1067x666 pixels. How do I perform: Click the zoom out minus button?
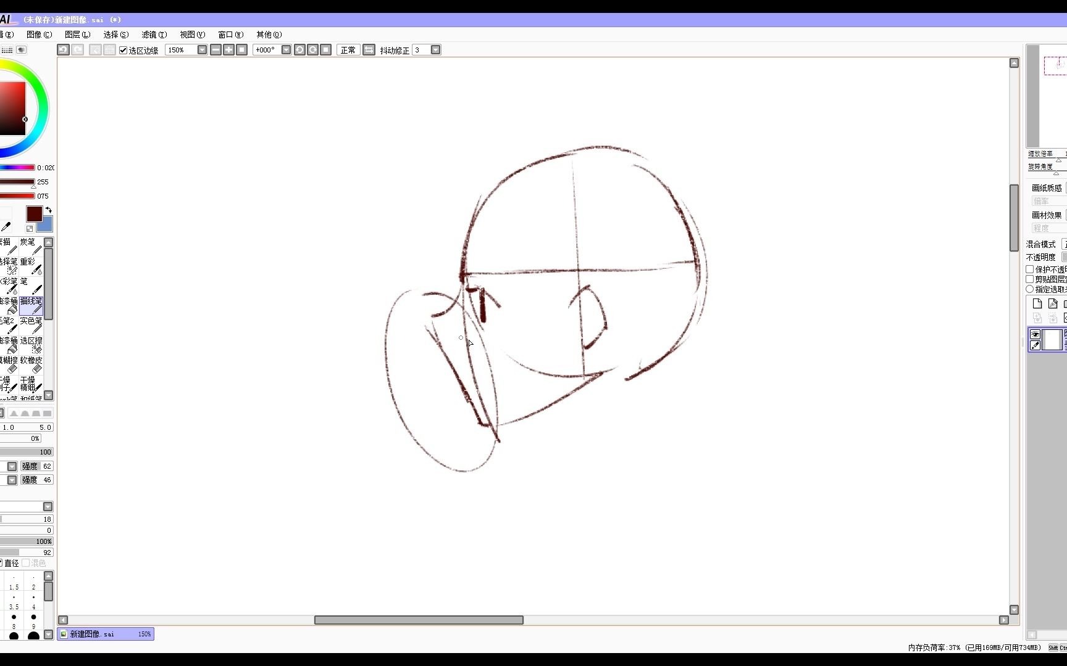[215, 50]
